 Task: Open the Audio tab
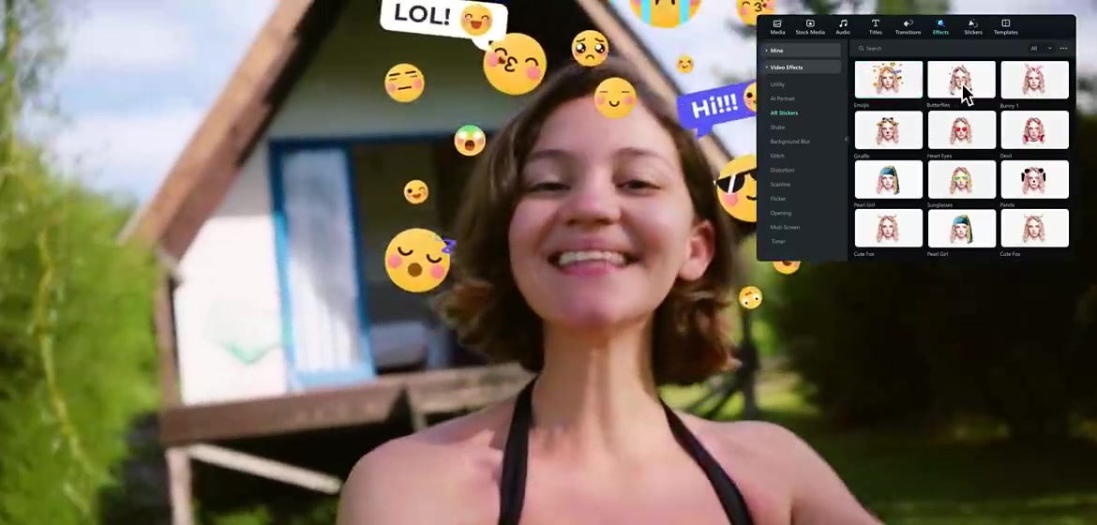843,27
